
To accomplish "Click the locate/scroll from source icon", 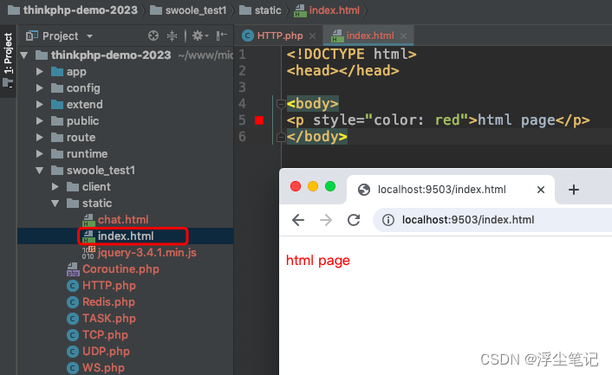I will point(153,36).
